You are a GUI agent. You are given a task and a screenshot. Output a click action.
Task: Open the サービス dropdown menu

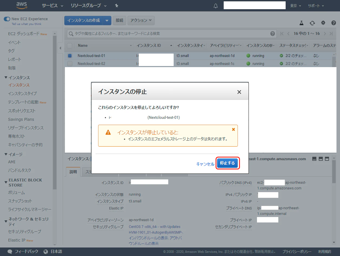pyautogui.click(x=52, y=6)
